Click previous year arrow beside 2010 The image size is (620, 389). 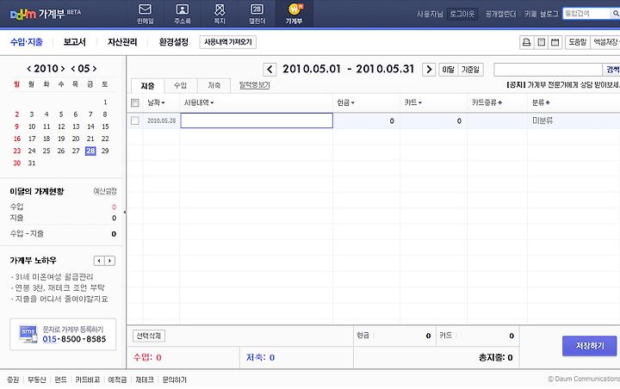pos(29,69)
